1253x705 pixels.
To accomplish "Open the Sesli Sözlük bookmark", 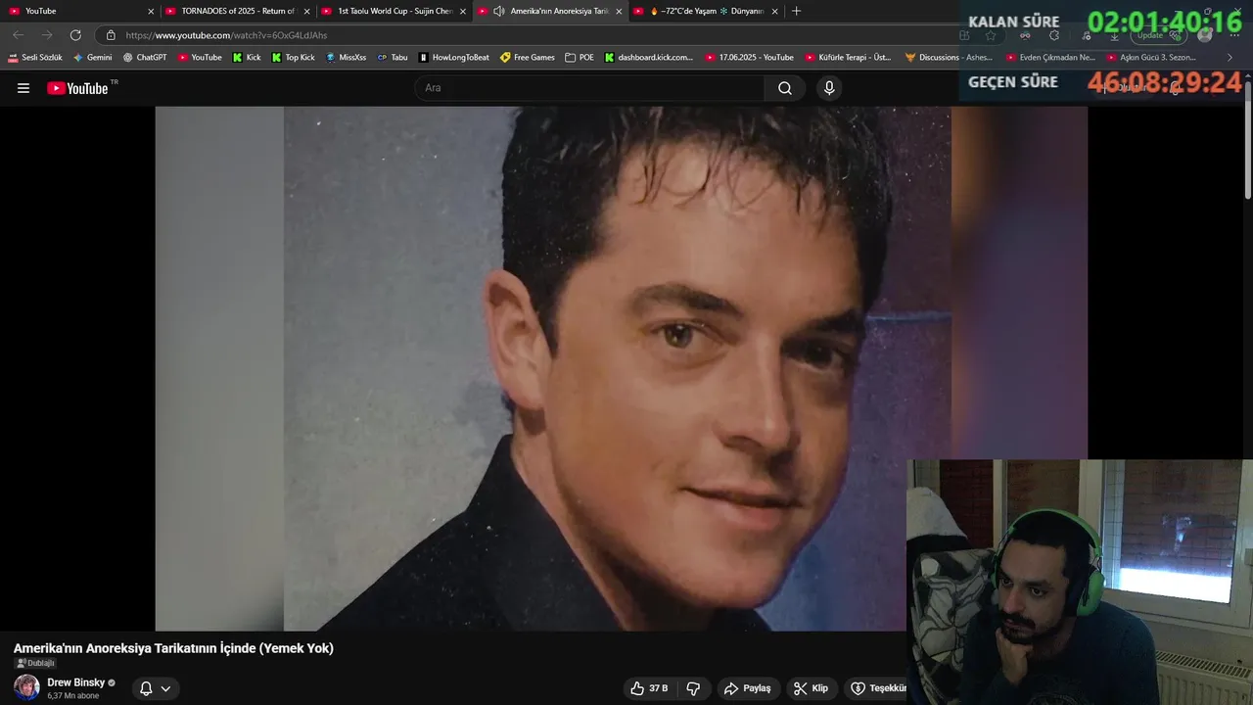I will click(x=35, y=58).
